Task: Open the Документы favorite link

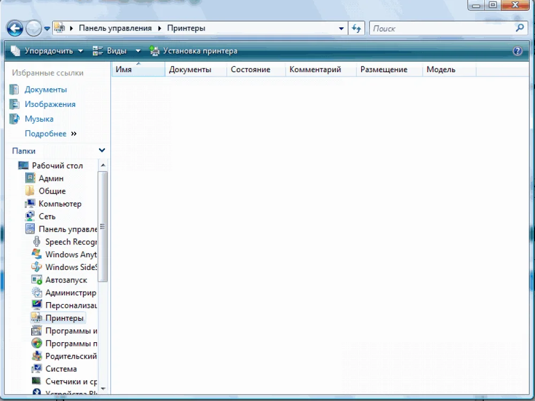Action: point(45,89)
